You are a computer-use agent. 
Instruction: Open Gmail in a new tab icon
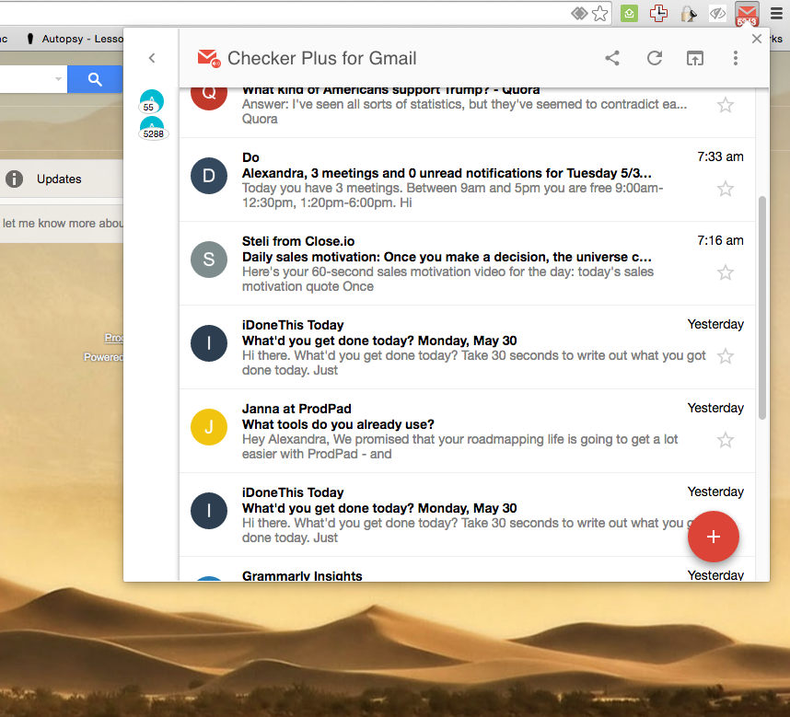695,58
